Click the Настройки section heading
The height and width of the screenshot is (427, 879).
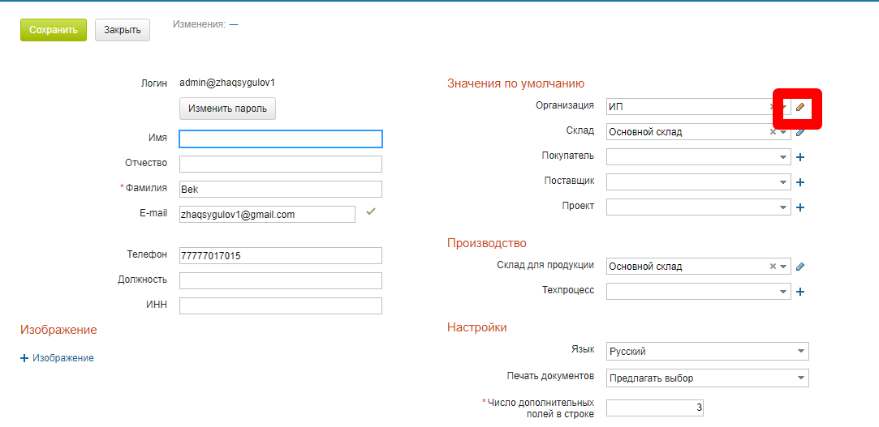pyautogui.click(x=477, y=327)
